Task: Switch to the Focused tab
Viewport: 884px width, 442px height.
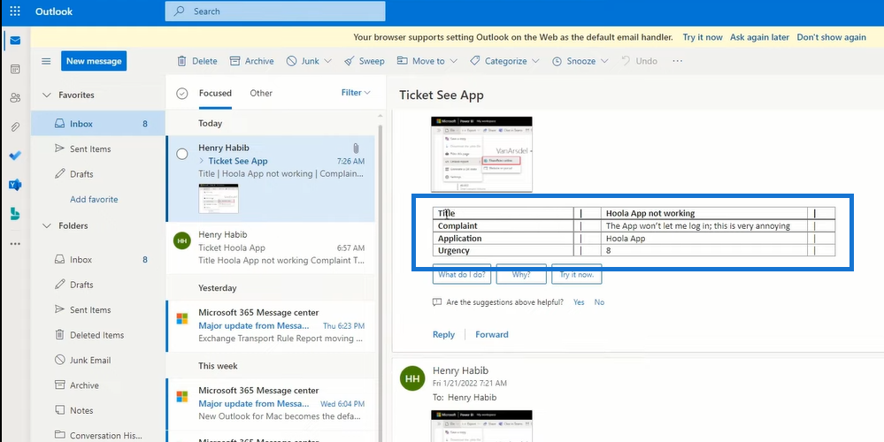Action: click(x=215, y=93)
